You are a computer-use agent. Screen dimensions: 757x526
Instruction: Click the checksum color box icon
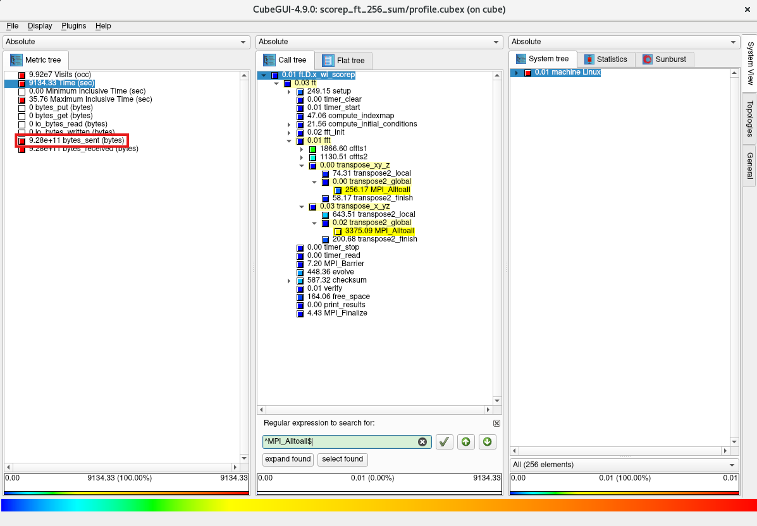coord(300,280)
